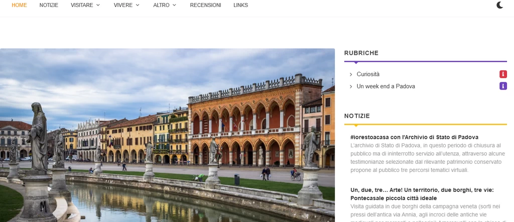Open the Un week end a Padova link
514x222 pixels.
386,86
